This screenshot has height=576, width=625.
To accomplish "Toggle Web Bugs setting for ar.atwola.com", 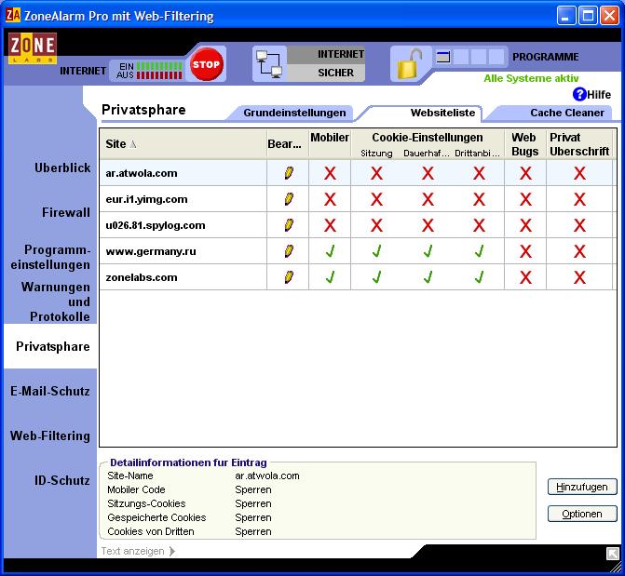I will click(525, 173).
